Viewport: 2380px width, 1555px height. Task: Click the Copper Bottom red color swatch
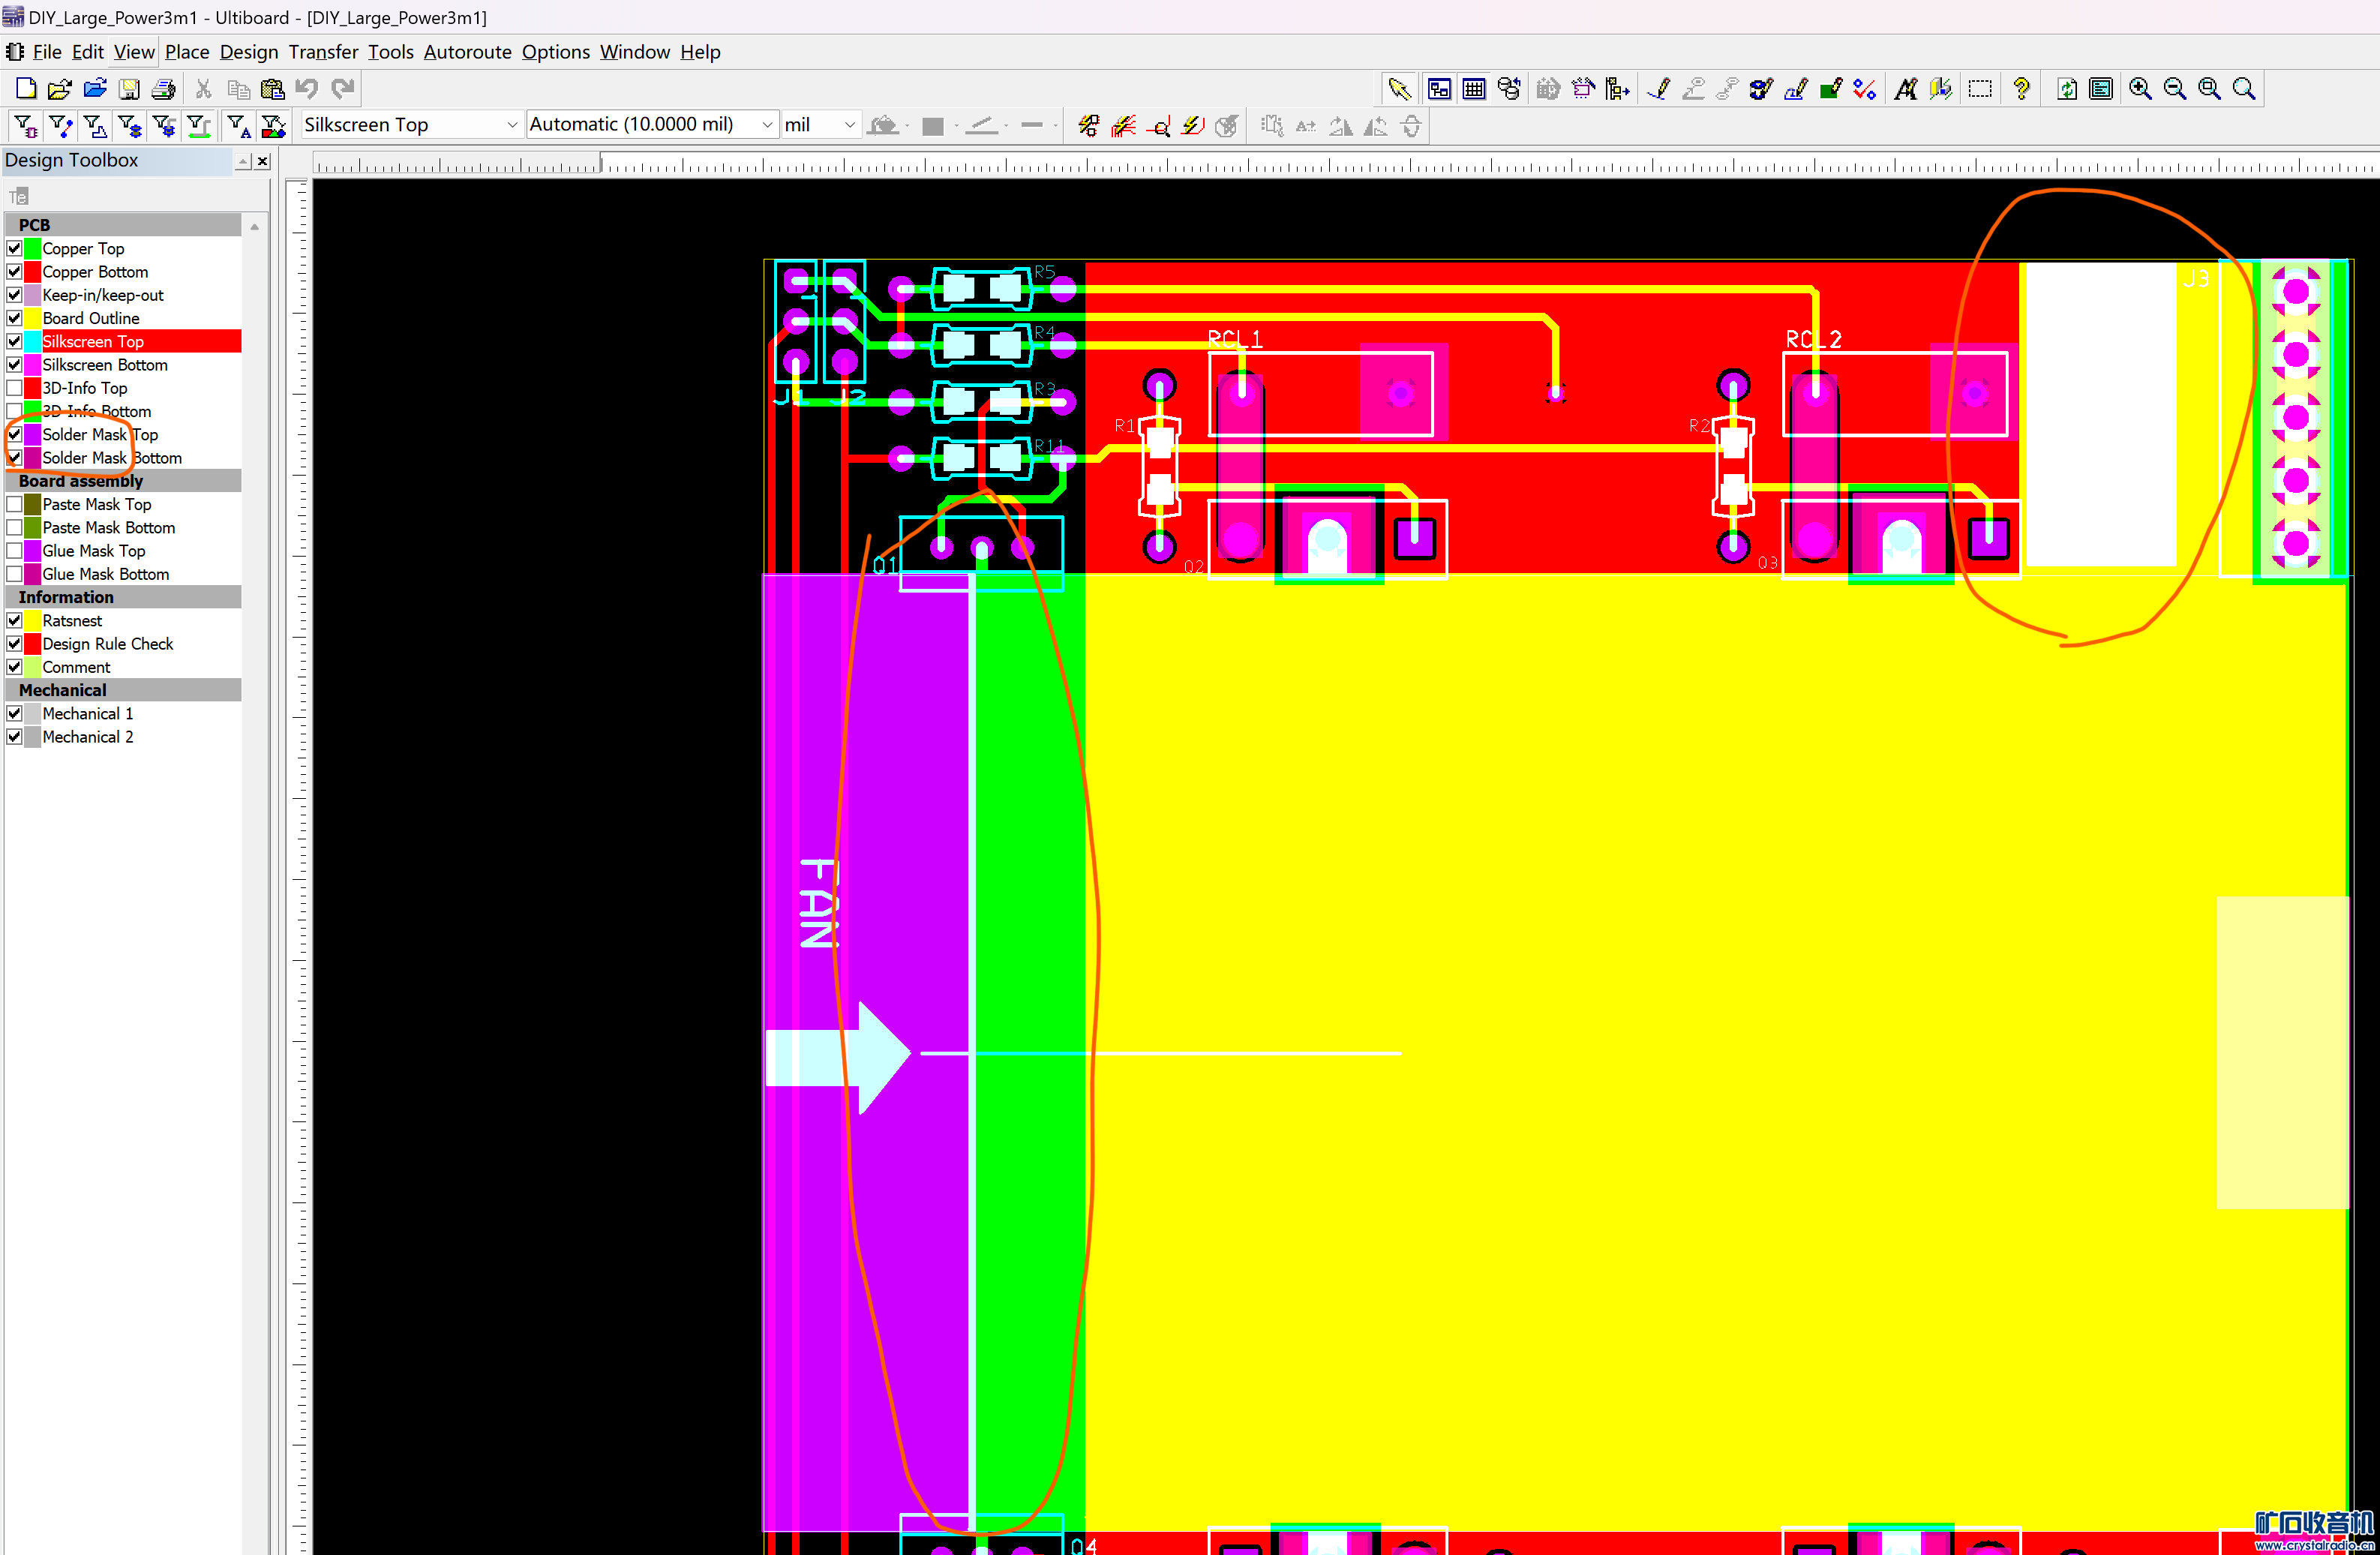point(32,272)
